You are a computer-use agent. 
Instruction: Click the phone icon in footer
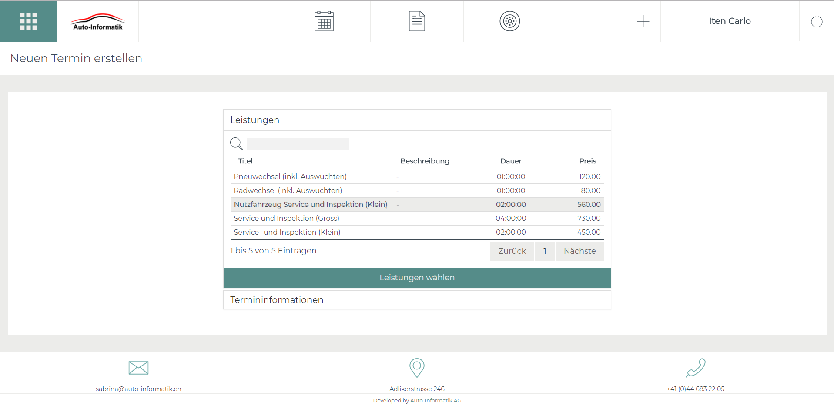click(696, 368)
